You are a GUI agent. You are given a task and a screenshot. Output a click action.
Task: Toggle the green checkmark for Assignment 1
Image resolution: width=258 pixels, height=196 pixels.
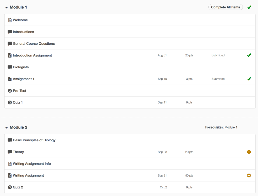point(249,79)
